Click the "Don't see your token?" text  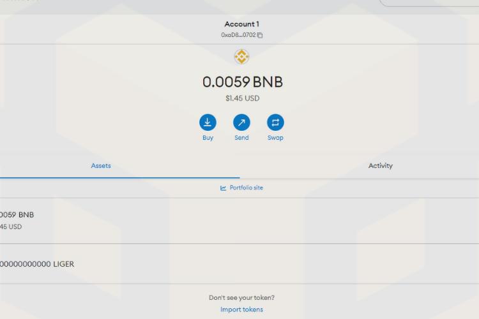click(241, 298)
